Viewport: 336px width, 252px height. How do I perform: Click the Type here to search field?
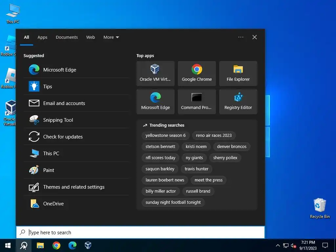pos(140,232)
